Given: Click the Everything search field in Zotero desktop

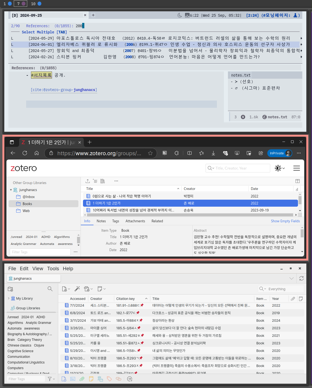Looking at the screenshot, I should click(x=281, y=289).
